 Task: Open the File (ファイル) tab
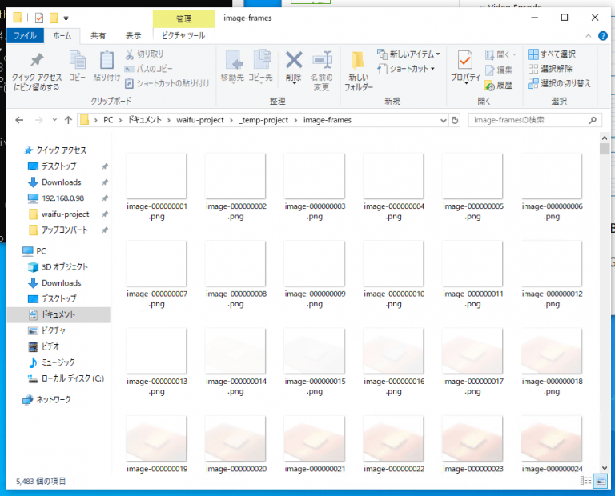coord(25,36)
